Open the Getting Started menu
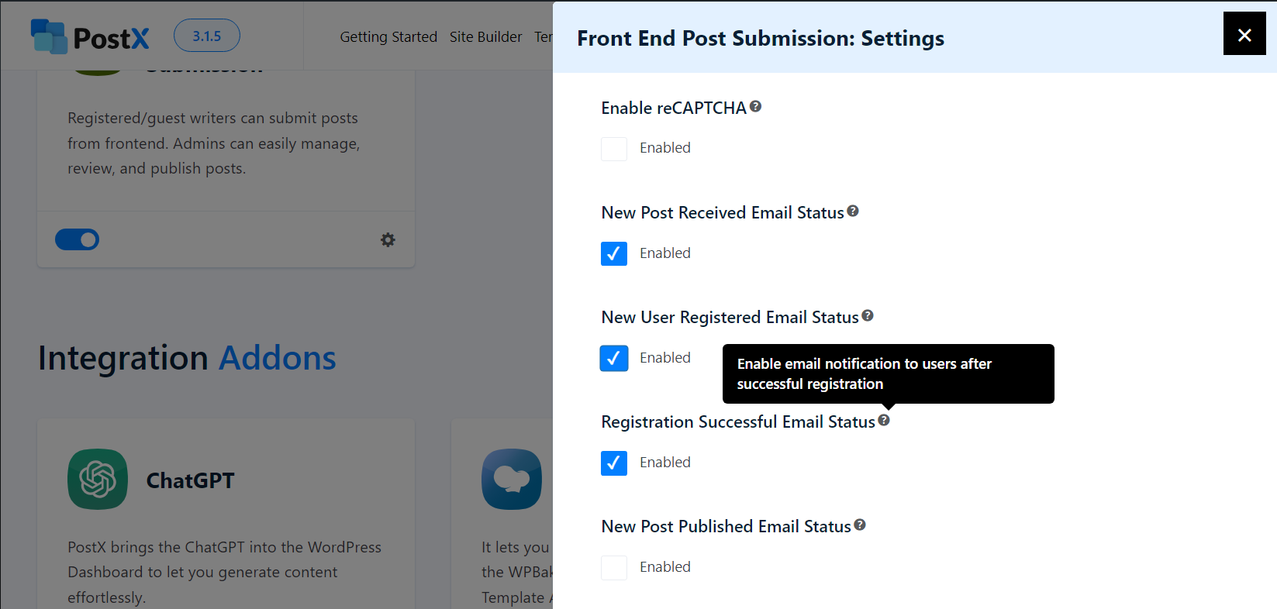This screenshot has height=609, width=1277. [x=388, y=36]
